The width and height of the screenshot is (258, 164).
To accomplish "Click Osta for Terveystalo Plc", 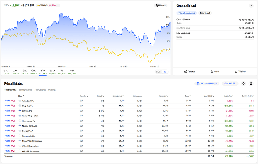I will click(x=7, y=136).
